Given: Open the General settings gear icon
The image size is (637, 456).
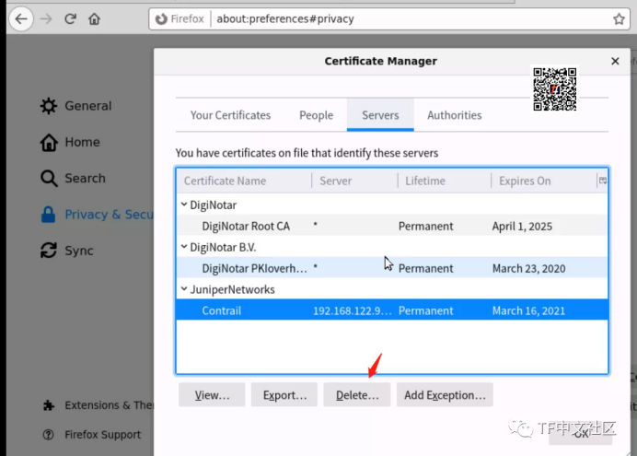Looking at the screenshot, I should (49, 106).
